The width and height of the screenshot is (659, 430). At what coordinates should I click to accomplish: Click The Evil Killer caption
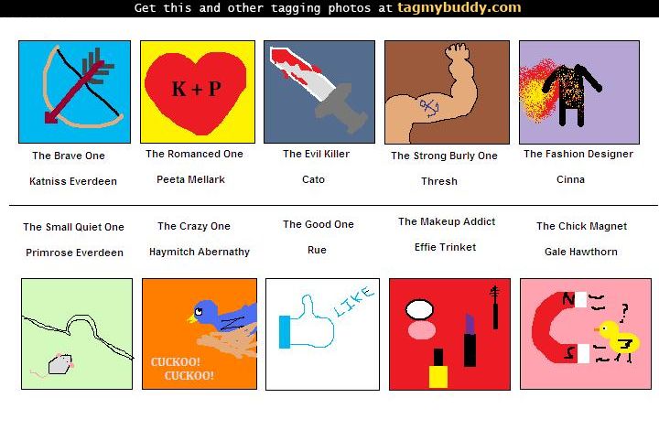pyautogui.click(x=316, y=154)
